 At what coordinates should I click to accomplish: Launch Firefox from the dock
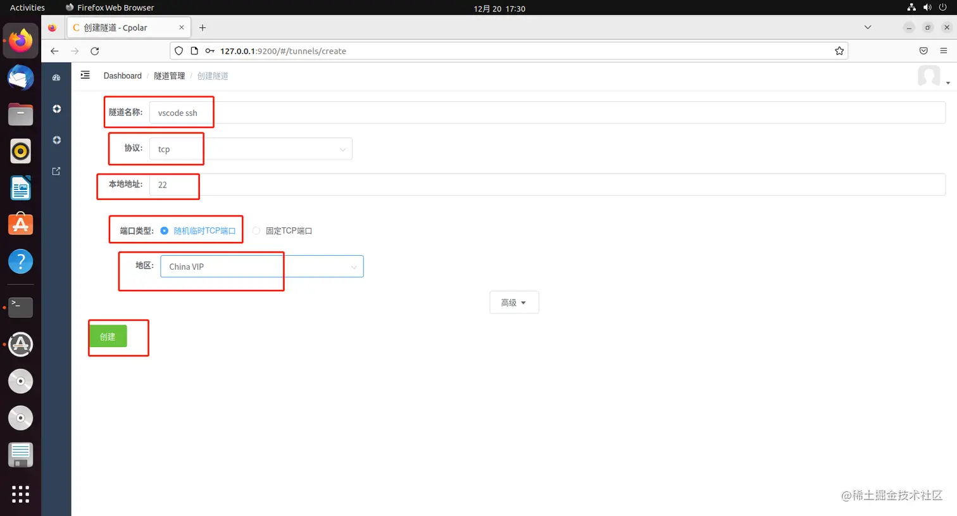[x=20, y=41]
